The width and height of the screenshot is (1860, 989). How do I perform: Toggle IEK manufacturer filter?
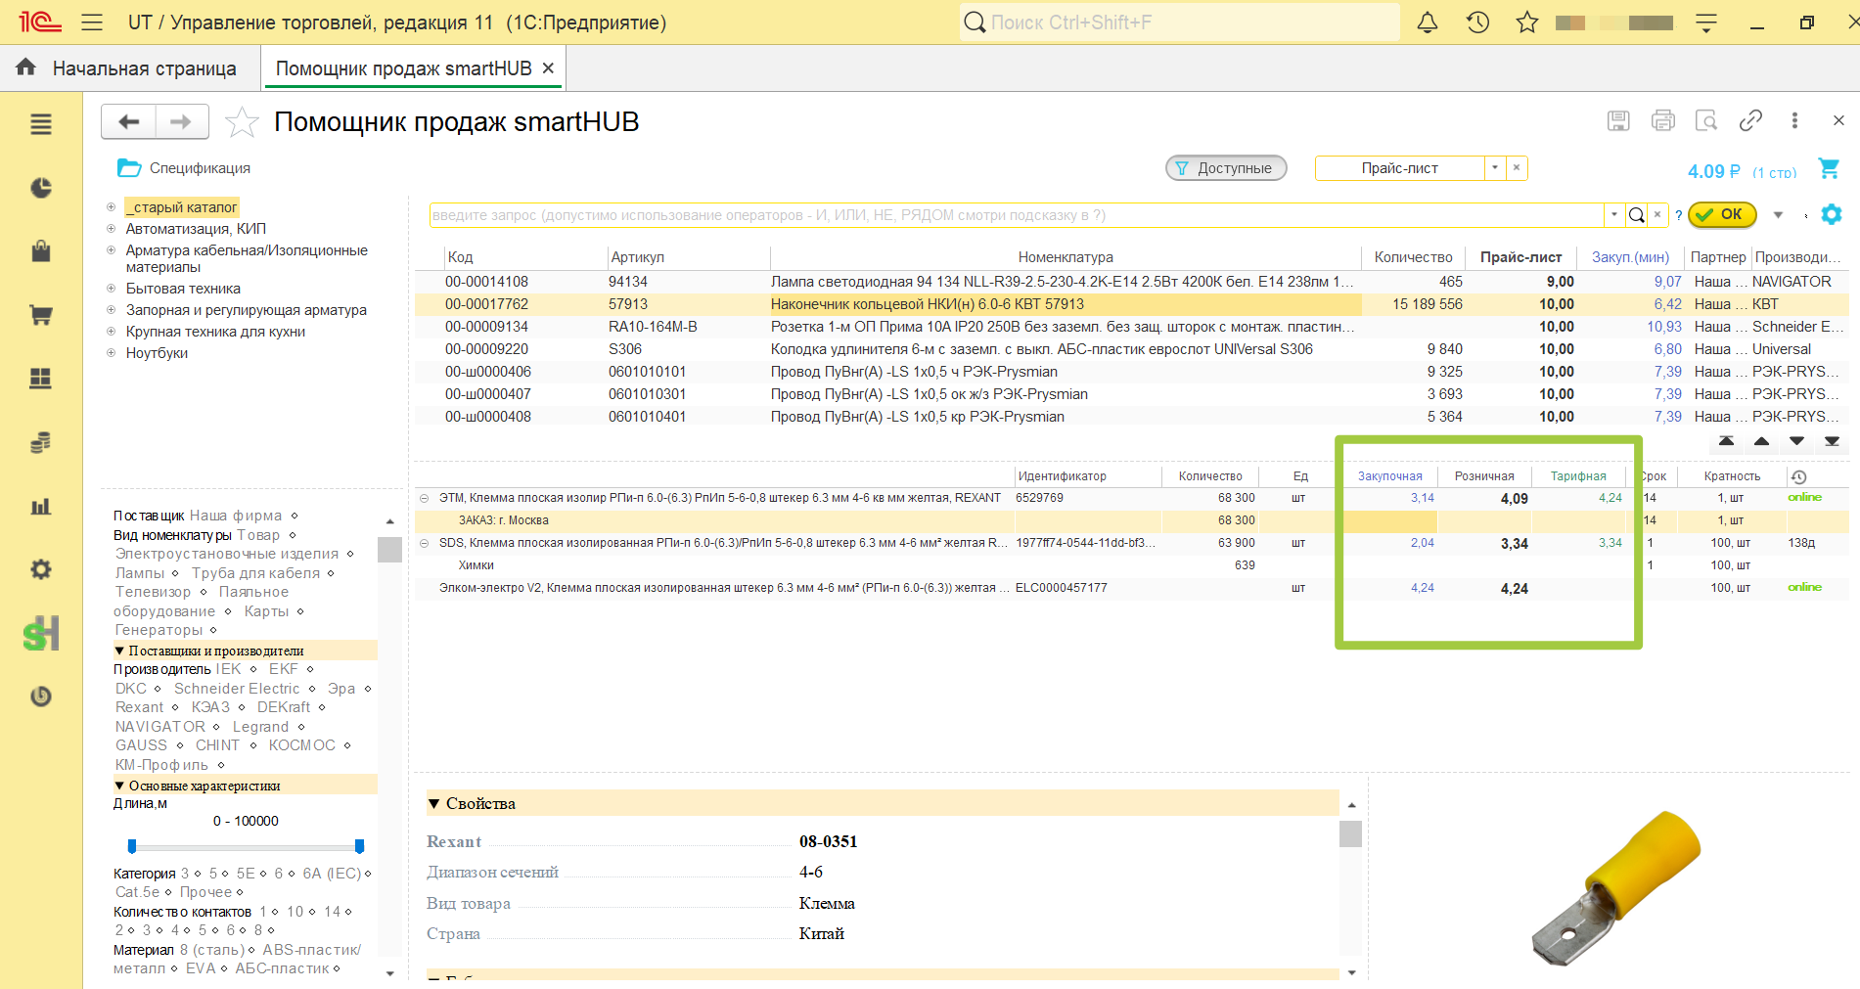coord(228,669)
